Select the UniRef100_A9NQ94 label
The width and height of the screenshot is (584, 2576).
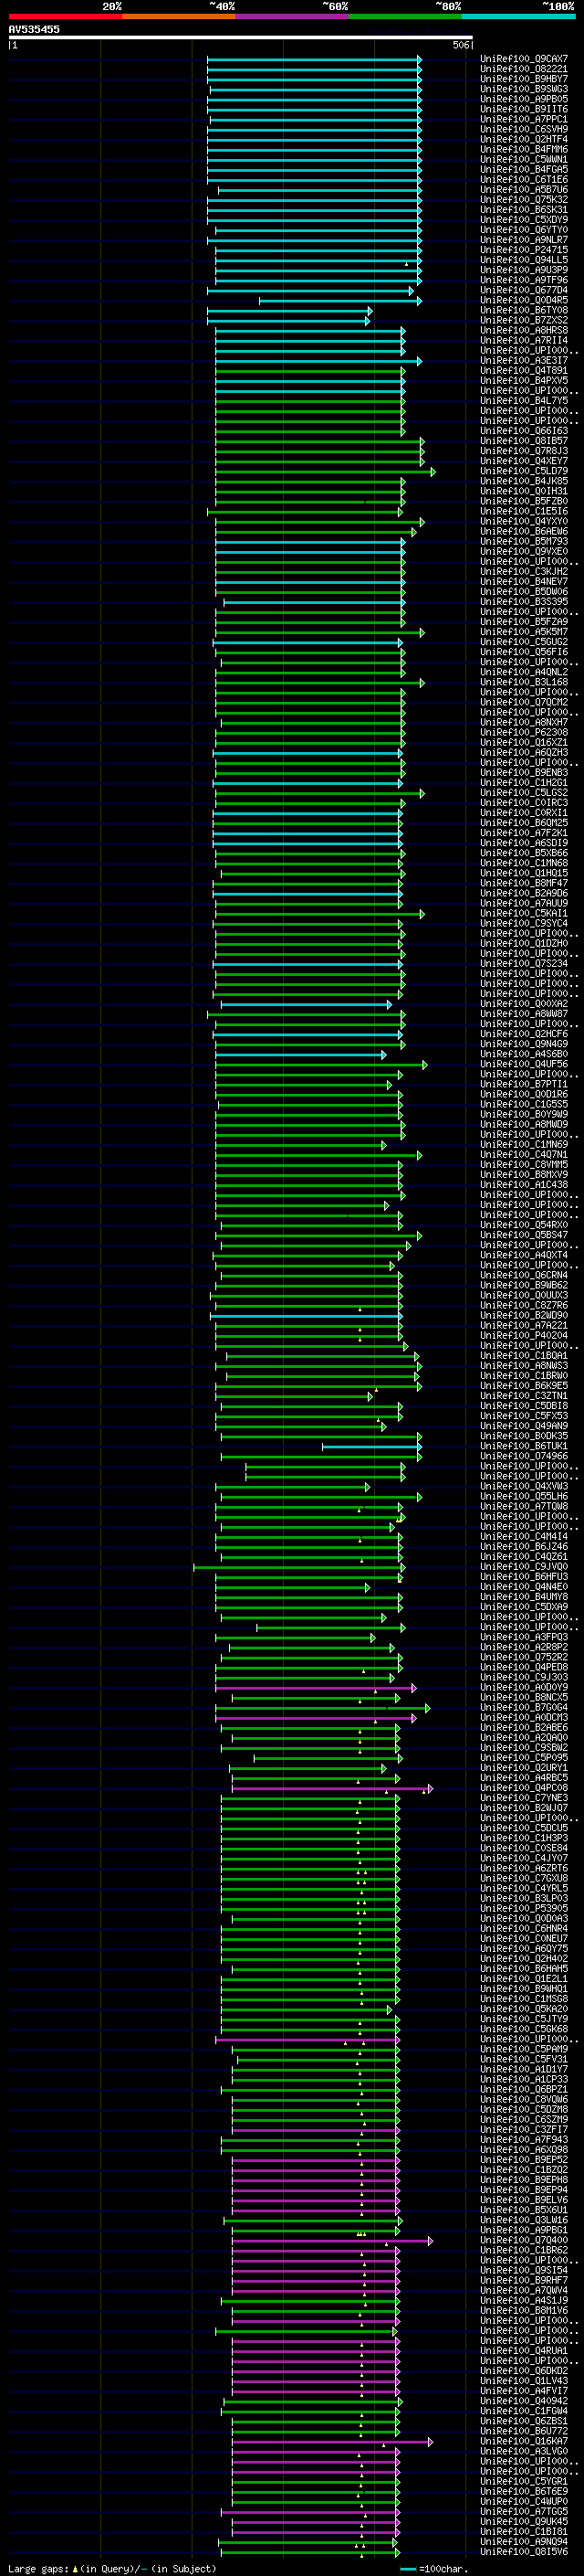tap(524, 2542)
